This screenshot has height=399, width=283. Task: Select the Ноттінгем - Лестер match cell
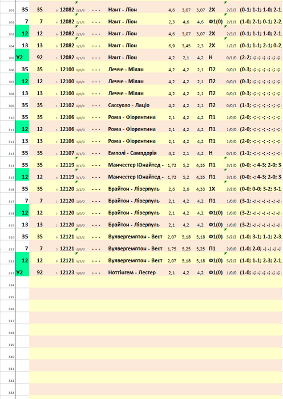pos(132,272)
